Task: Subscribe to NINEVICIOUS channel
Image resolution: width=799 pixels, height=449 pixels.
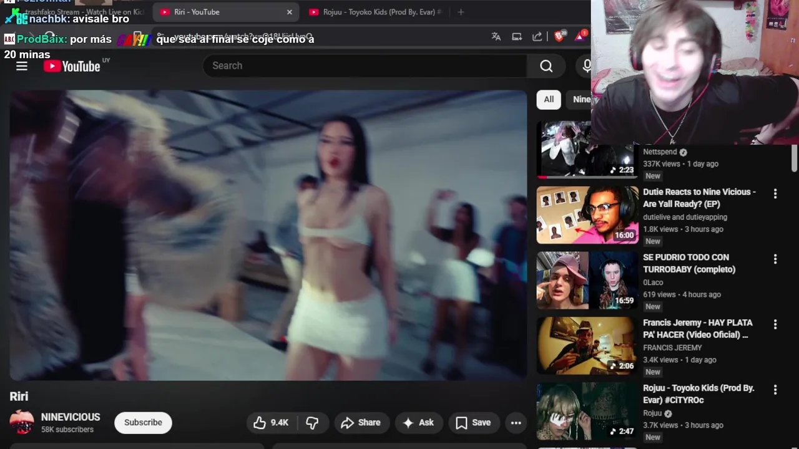Action: click(x=143, y=423)
